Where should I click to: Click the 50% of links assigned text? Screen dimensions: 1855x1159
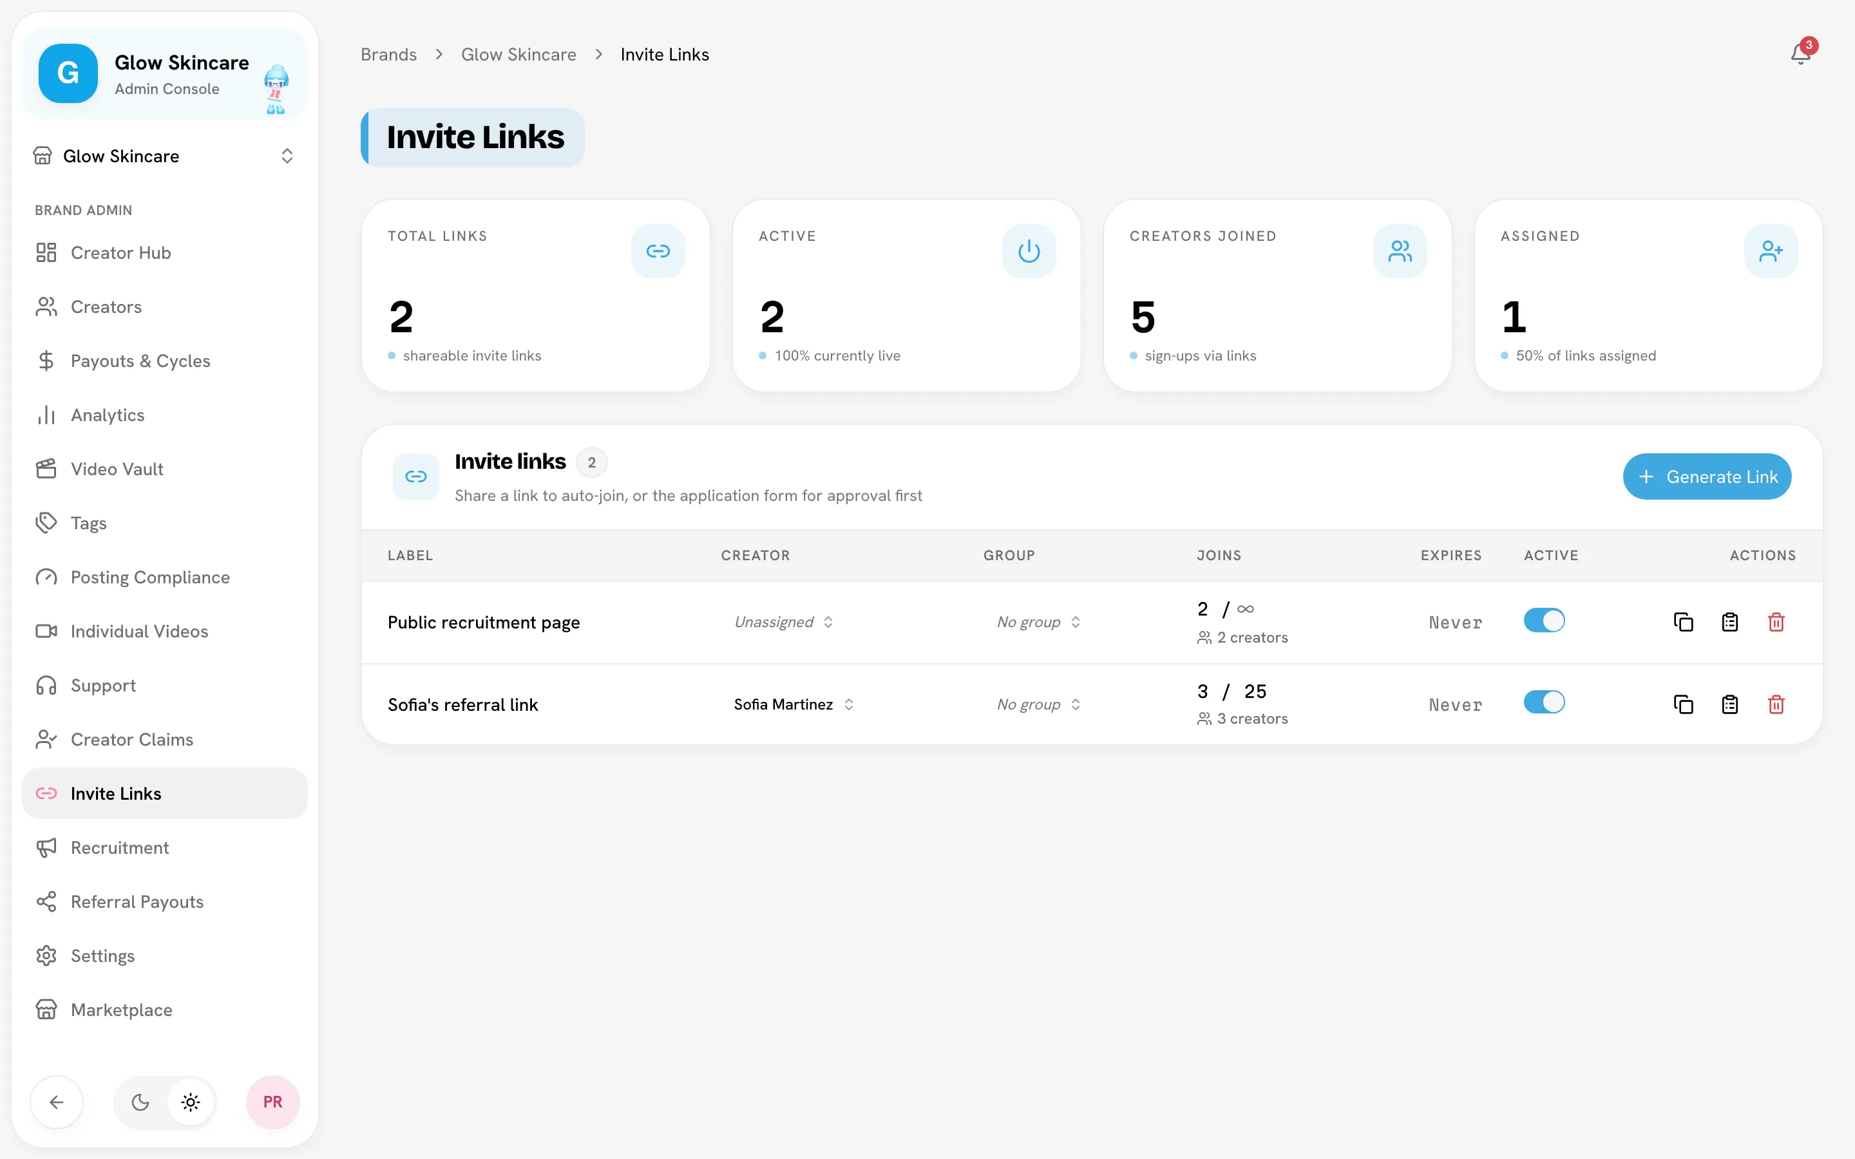coord(1585,355)
